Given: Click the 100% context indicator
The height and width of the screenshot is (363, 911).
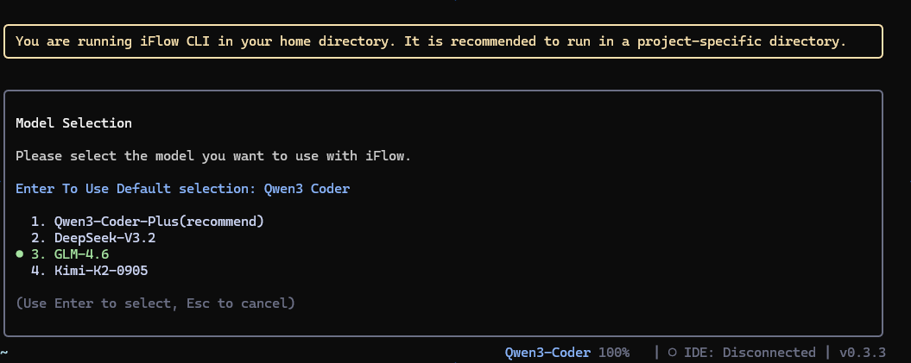Looking at the screenshot, I should click(614, 353).
